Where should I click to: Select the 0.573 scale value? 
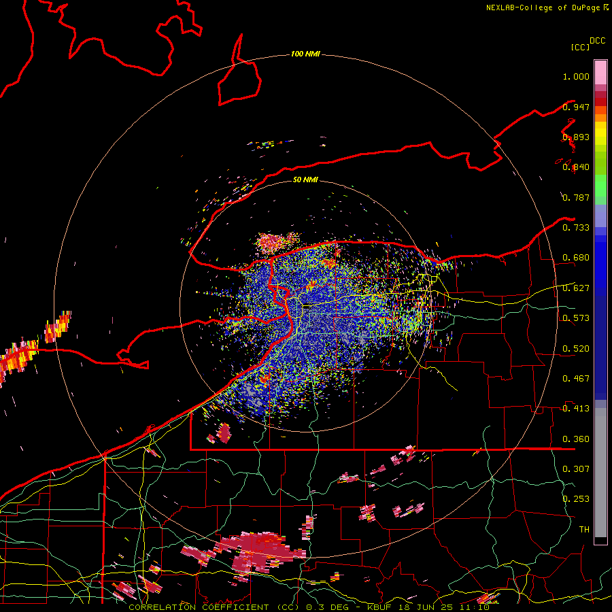pos(576,318)
